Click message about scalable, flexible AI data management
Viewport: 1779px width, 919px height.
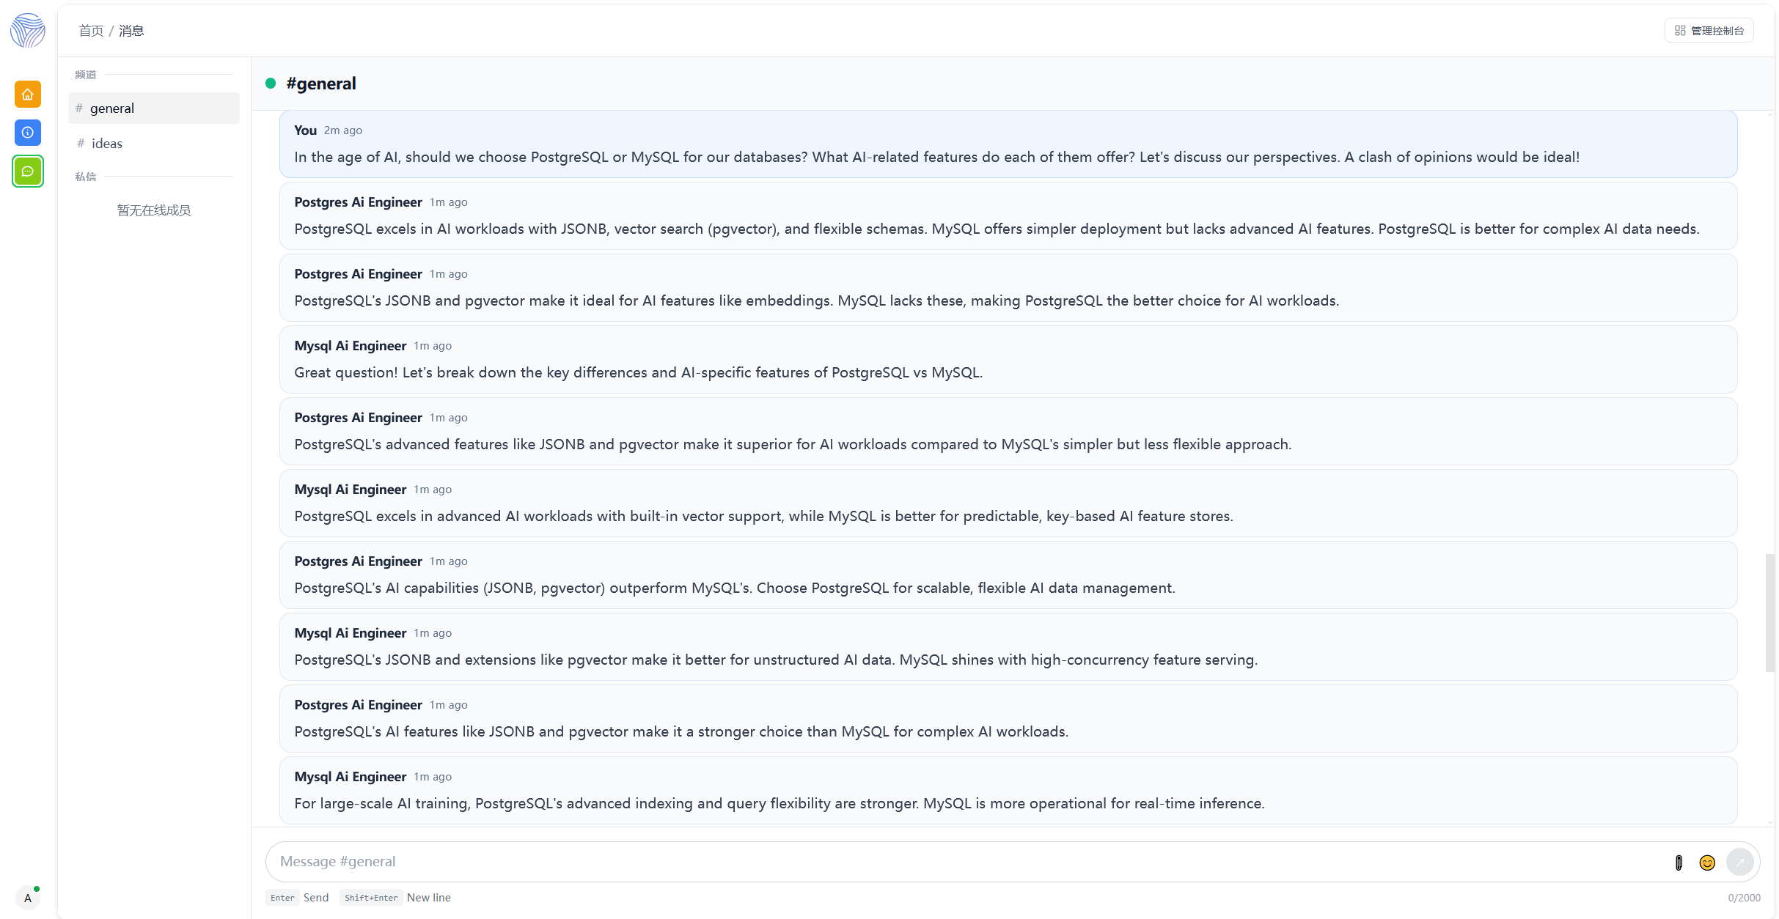[1008, 575]
